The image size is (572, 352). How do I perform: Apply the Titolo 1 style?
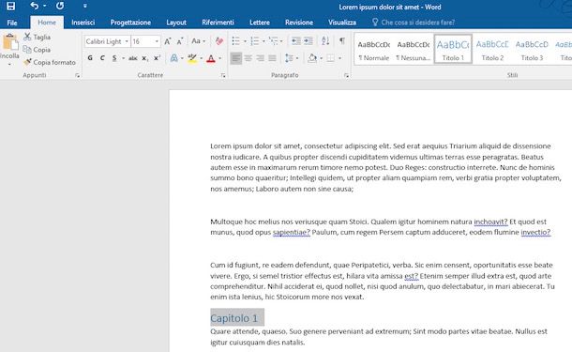click(x=453, y=50)
